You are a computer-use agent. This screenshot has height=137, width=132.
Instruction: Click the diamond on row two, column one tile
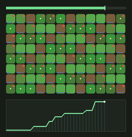11,29
